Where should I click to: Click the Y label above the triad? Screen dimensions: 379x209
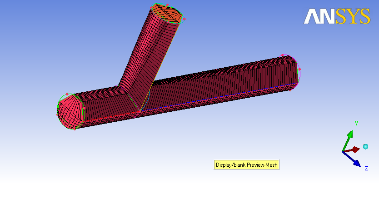pos(356,123)
